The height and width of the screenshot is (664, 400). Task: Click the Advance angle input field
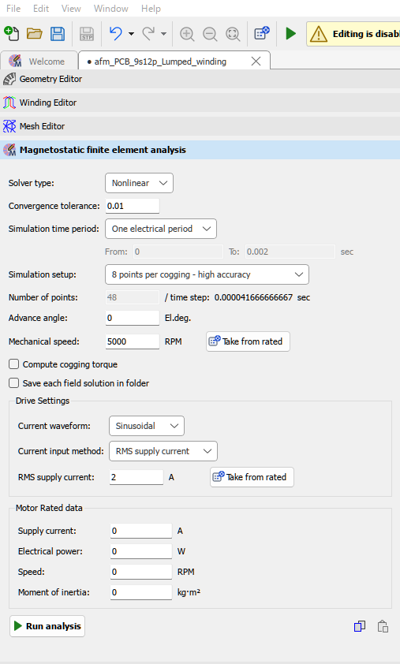pos(133,318)
